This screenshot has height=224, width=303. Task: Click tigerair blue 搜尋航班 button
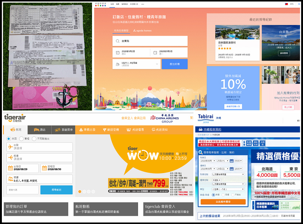click(56, 190)
